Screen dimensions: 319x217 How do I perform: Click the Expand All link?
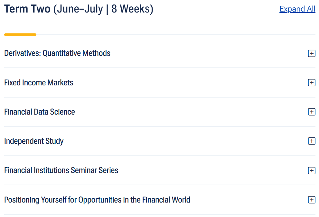tap(297, 9)
